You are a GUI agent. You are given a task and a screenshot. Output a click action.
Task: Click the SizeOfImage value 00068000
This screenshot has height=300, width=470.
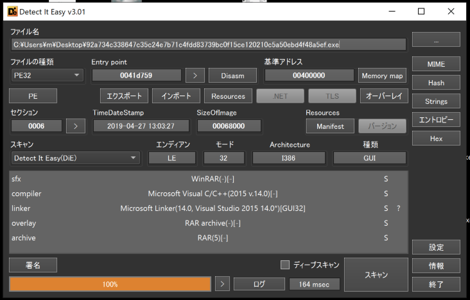229,126
